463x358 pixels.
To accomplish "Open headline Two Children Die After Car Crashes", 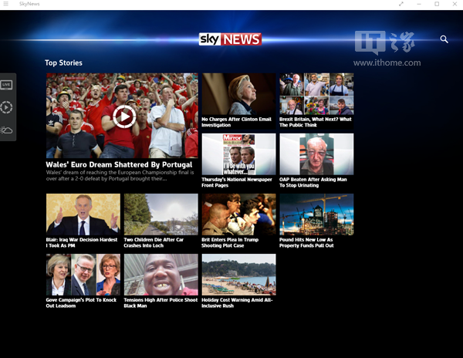I will pos(154,242).
